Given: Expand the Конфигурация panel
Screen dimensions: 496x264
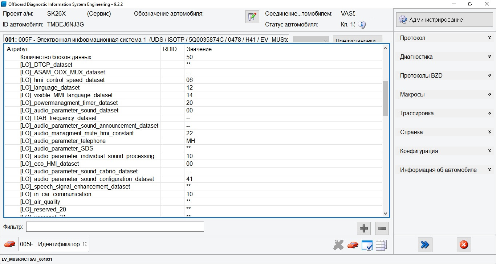Looking at the screenshot, I should (x=446, y=151).
